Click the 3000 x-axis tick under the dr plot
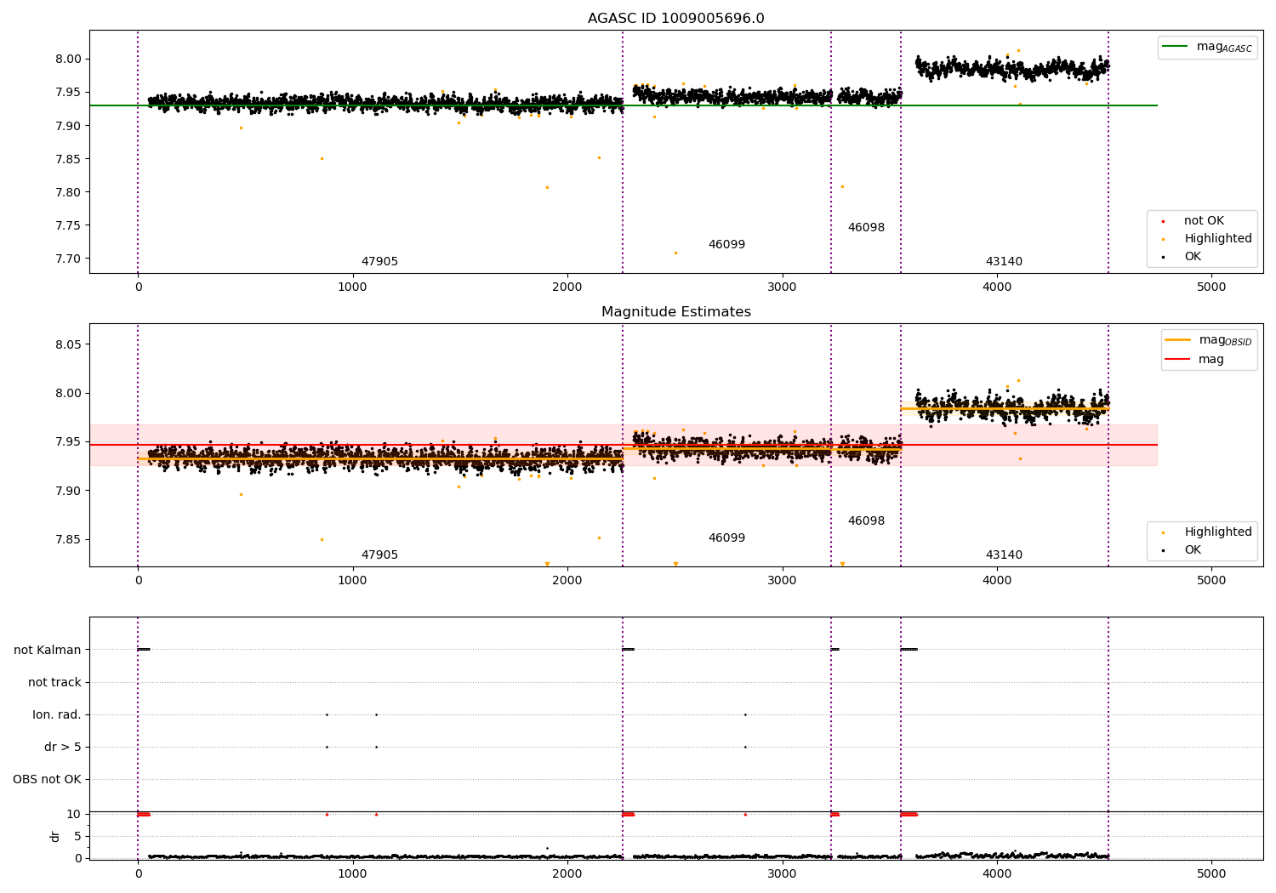The width and height of the screenshot is (1276, 893). pos(783,873)
